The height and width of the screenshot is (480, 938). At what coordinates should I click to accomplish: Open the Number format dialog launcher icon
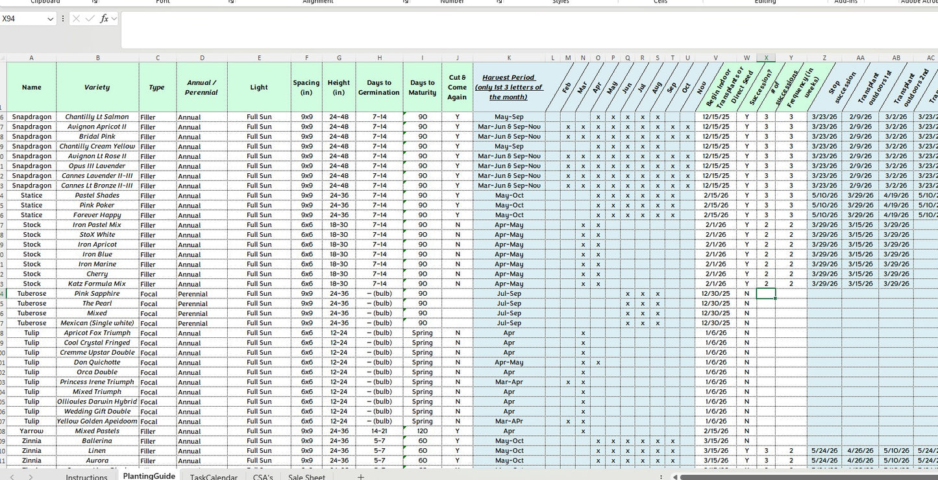click(x=499, y=2)
